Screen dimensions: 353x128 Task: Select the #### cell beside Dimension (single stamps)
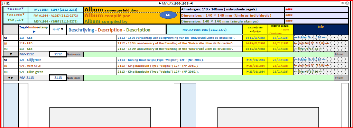coord(316,21)
